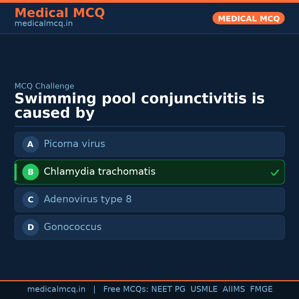The image size is (299, 299).
Task: Click the Medical MCQ header title
Action: [x=60, y=13]
